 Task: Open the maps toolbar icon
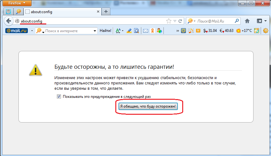[x=257, y=31]
